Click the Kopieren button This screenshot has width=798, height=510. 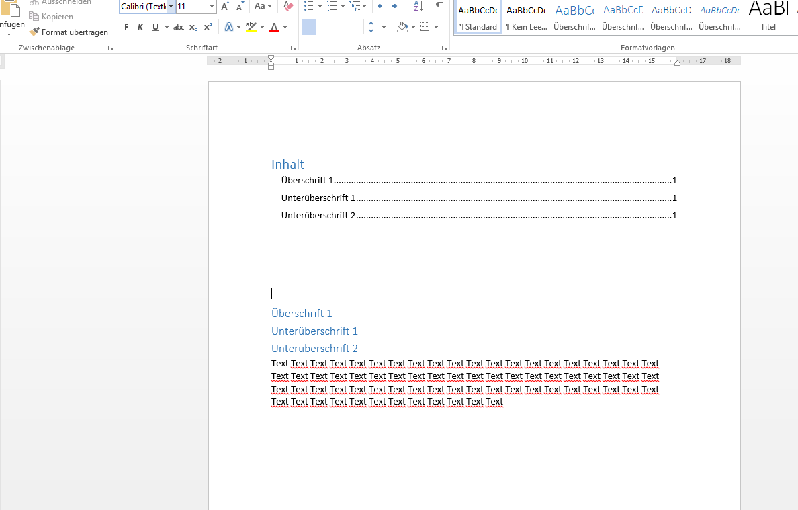51,17
